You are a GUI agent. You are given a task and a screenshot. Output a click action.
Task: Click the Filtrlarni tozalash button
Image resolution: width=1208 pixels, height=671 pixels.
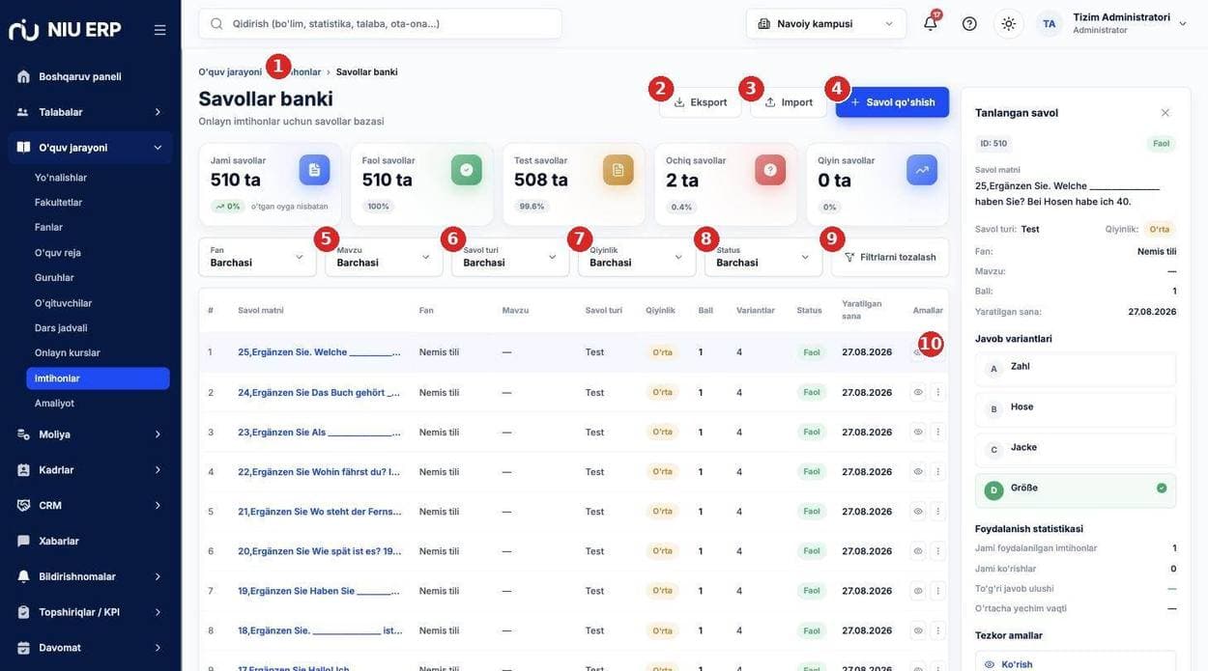point(890,257)
